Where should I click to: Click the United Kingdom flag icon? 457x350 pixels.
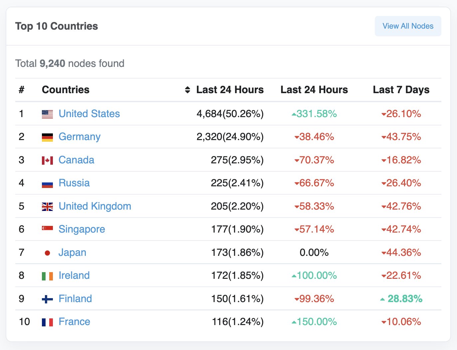(x=47, y=207)
